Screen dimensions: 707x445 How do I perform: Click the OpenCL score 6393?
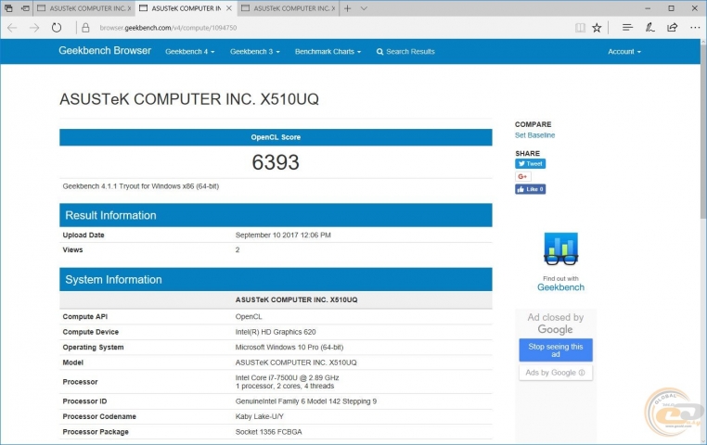click(x=276, y=162)
